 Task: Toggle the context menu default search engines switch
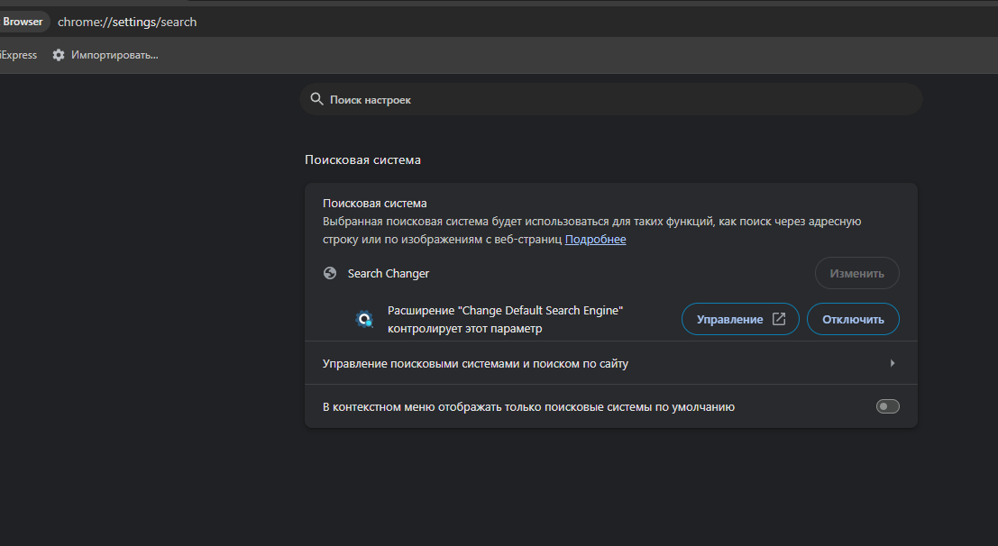887,406
